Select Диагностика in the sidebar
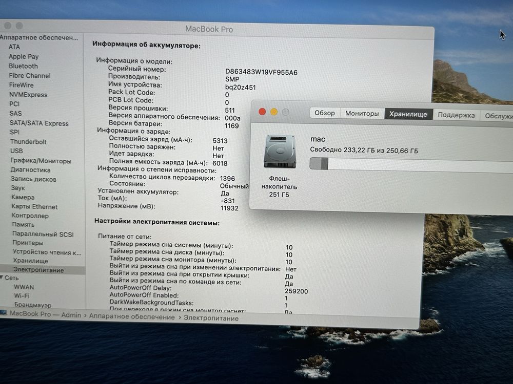 (x=30, y=170)
